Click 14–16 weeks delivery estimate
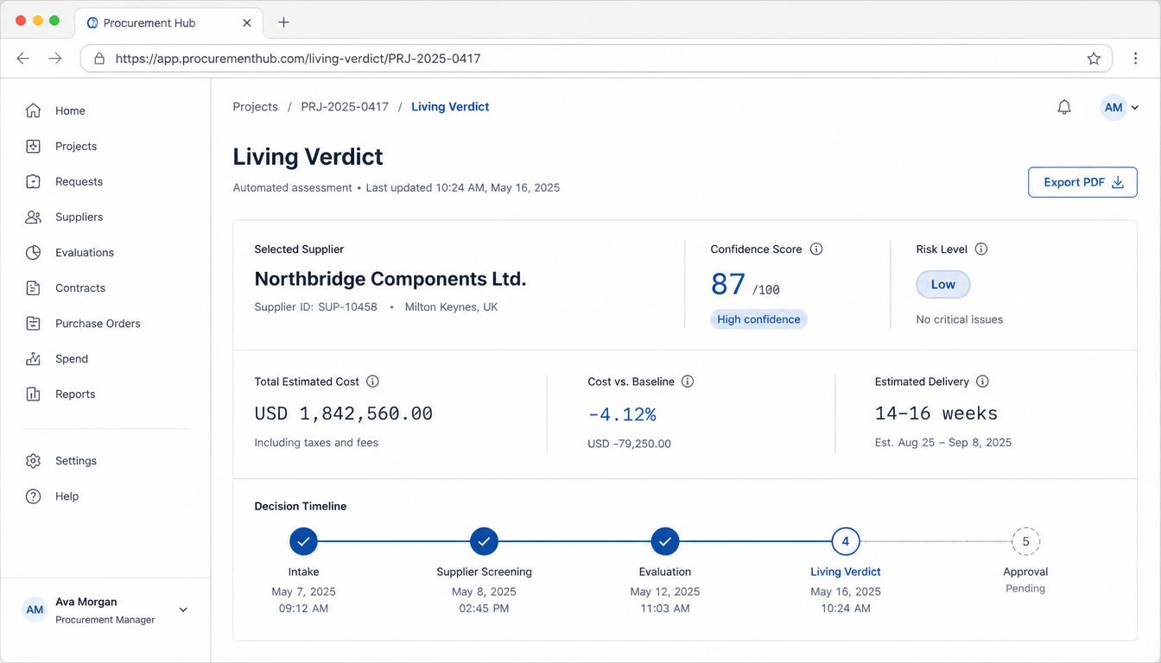 click(x=936, y=414)
